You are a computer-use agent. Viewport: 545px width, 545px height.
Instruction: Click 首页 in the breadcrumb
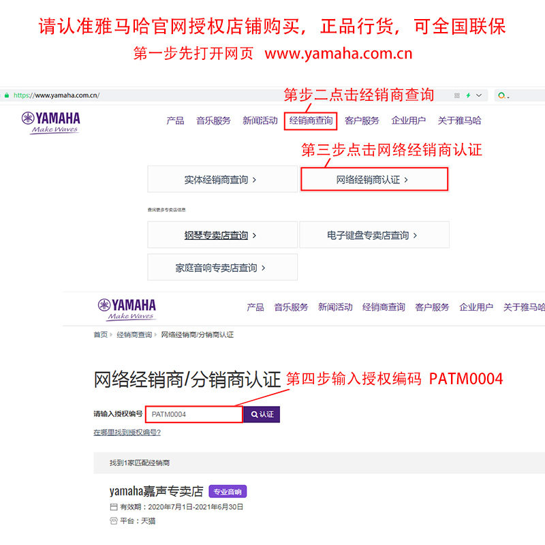coord(100,334)
